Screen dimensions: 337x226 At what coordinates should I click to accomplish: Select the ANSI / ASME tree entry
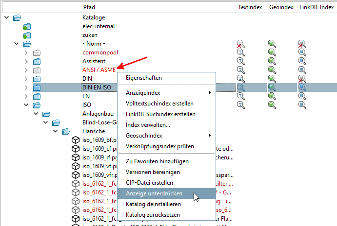pos(99,70)
